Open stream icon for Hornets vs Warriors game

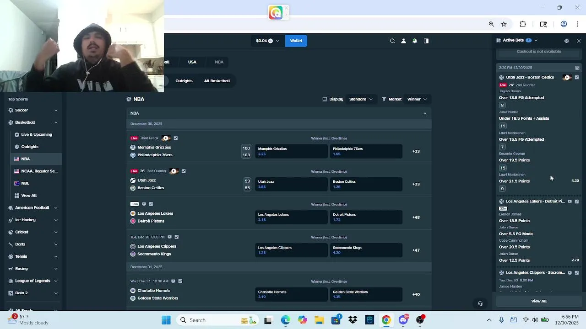(x=173, y=281)
